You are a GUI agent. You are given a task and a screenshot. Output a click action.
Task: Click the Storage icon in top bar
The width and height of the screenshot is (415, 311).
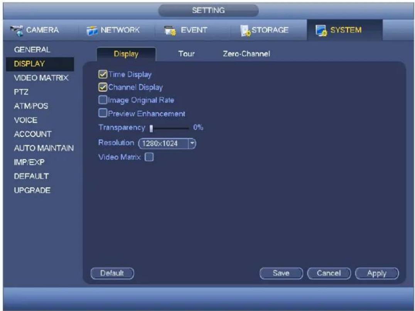click(x=245, y=31)
